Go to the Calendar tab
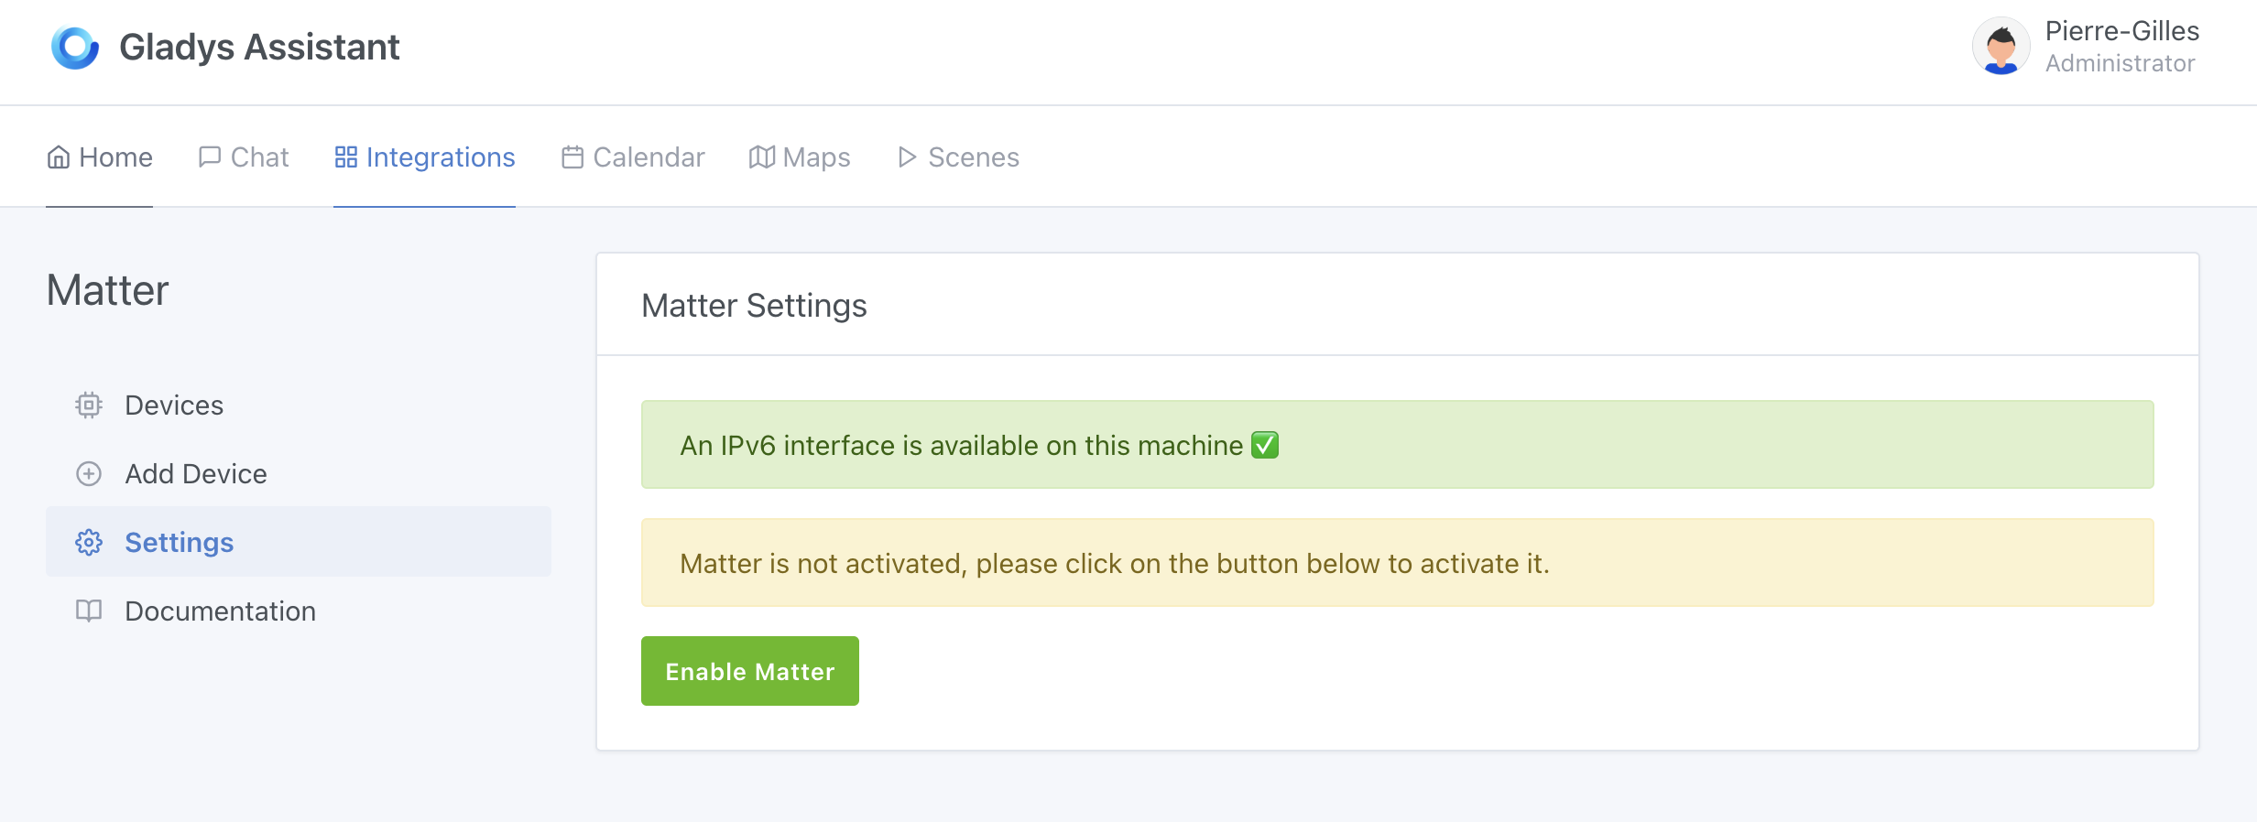The width and height of the screenshot is (2257, 822). tap(634, 157)
